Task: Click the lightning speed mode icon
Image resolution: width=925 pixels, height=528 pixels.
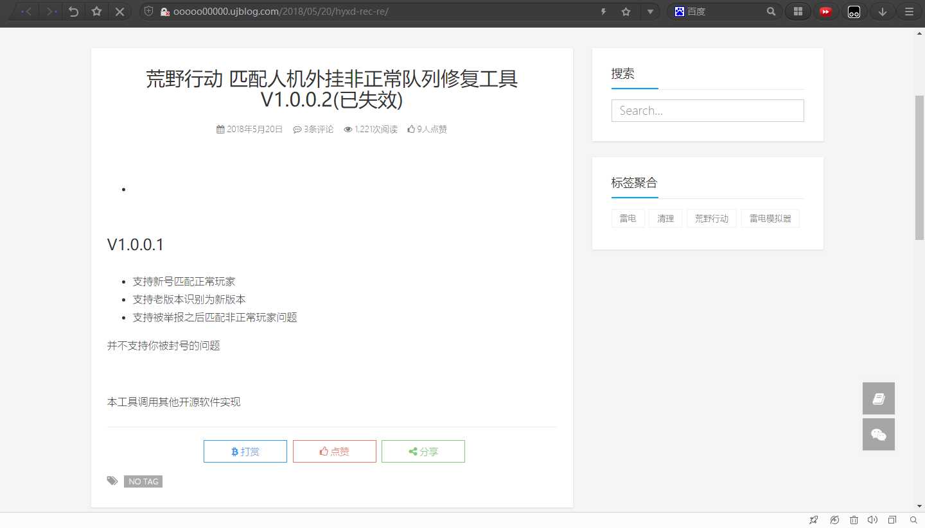Action: (604, 12)
